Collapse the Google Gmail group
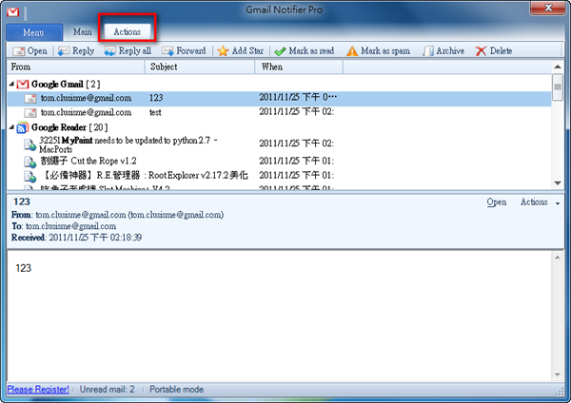The width and height of the screenshot is (571, 403). (11, 84)
